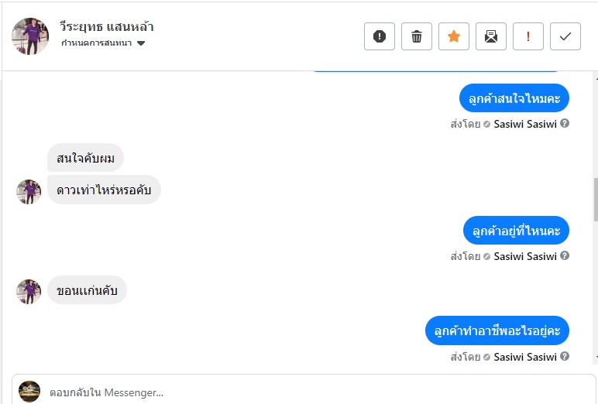
Task: Click the conversation vertical scrollbar thumb
Action: [x=594, y=201]
